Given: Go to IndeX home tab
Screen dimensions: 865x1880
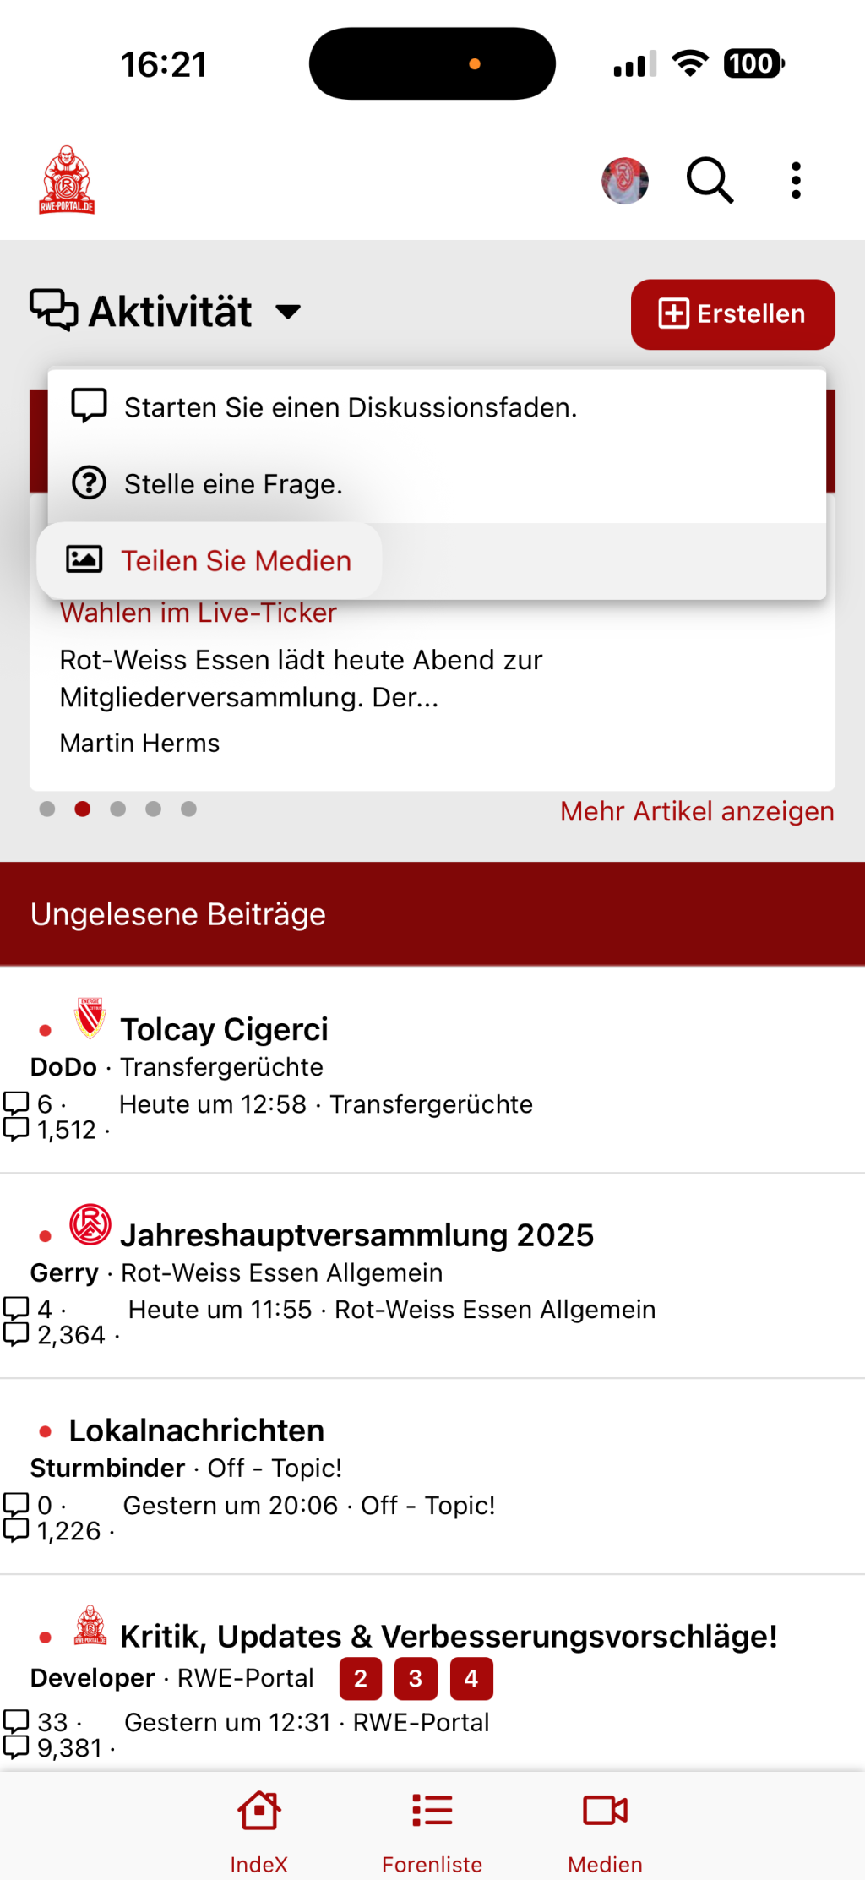Looking at the screenshot, I should [258, 1828].
